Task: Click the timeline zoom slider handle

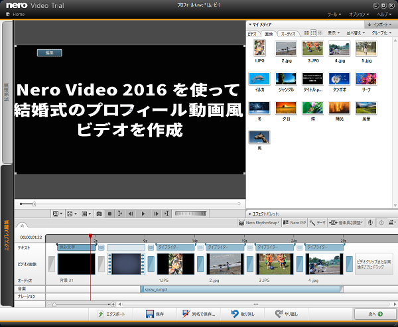Action: (54, 304)
